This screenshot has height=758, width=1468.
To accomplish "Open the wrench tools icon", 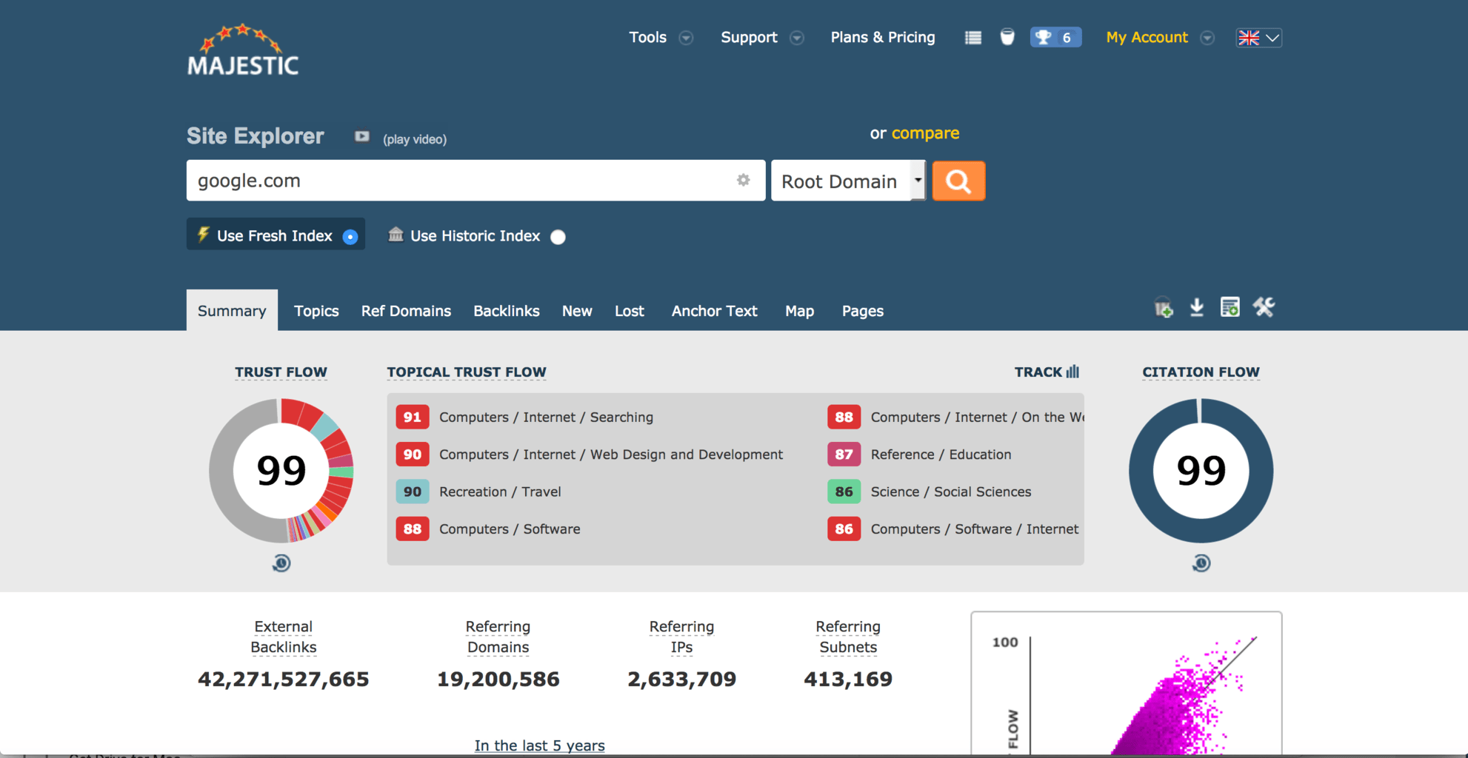I will (x=1264, y=307).
